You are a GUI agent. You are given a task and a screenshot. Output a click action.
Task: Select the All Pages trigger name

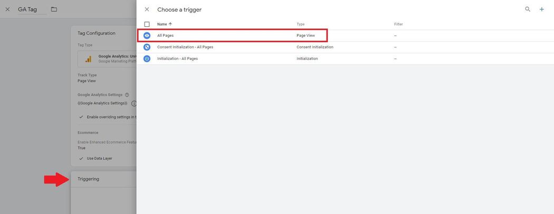[x=165, y=36]
